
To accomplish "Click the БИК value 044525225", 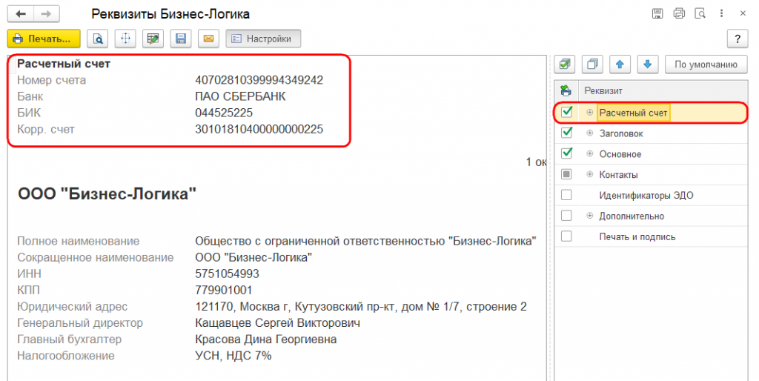I will (224, 113).
